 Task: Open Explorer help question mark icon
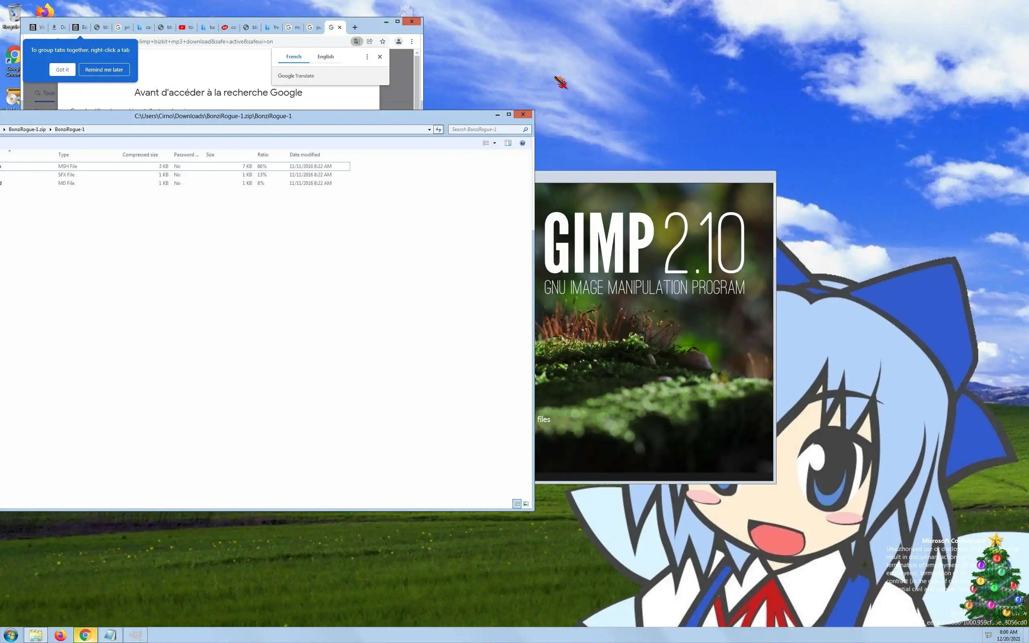tap(522, 143)
